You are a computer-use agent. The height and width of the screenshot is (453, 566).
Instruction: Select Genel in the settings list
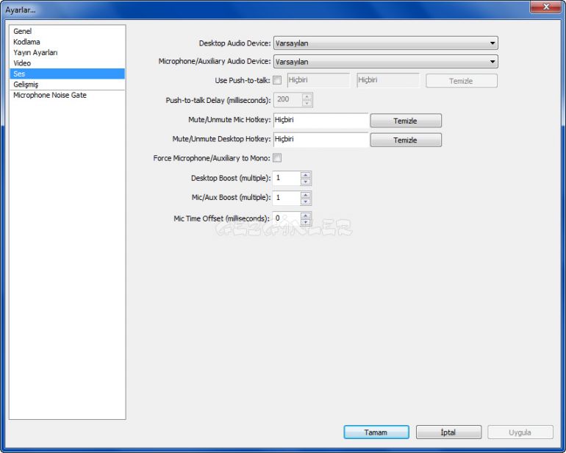[x=23, y=32]
